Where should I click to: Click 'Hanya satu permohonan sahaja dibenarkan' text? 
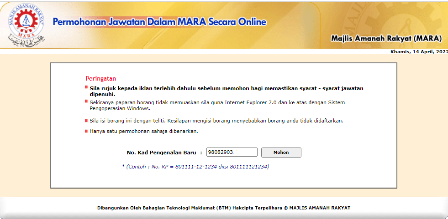[x=144, y=131]
